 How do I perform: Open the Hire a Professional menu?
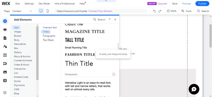click(65, 4)
